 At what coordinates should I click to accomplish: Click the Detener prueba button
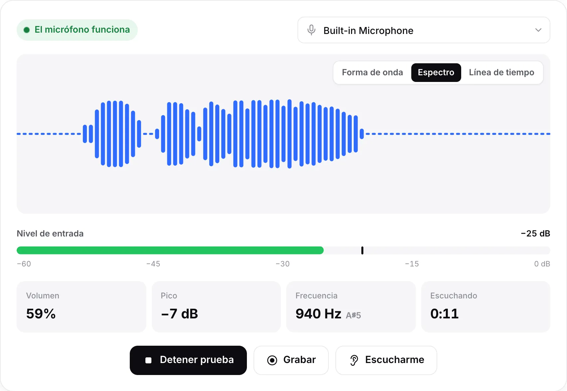[188, 360]
